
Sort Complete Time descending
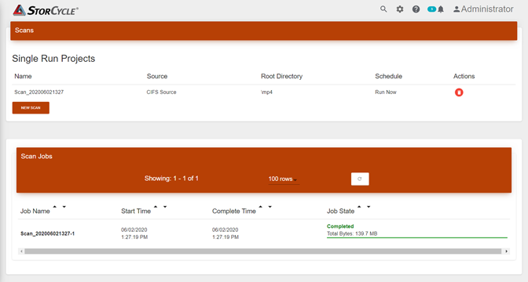pyautogui.click(x=269, y=207)
